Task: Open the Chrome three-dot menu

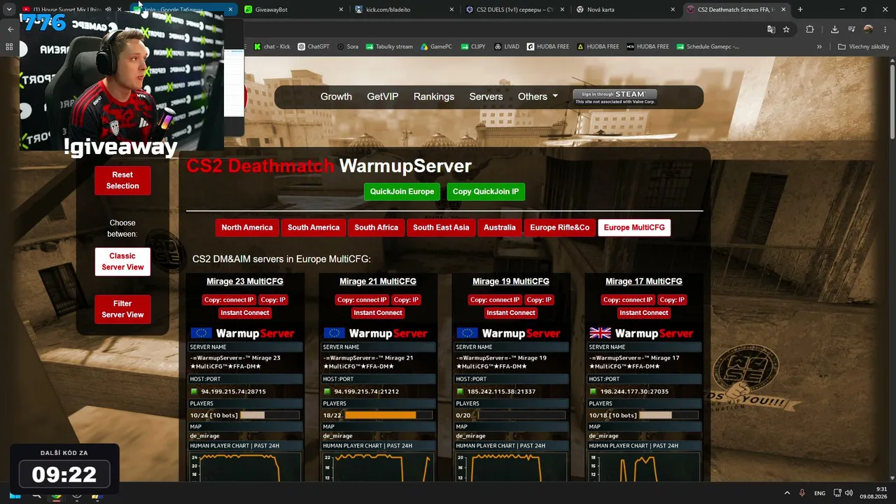Action: point(884,29)
